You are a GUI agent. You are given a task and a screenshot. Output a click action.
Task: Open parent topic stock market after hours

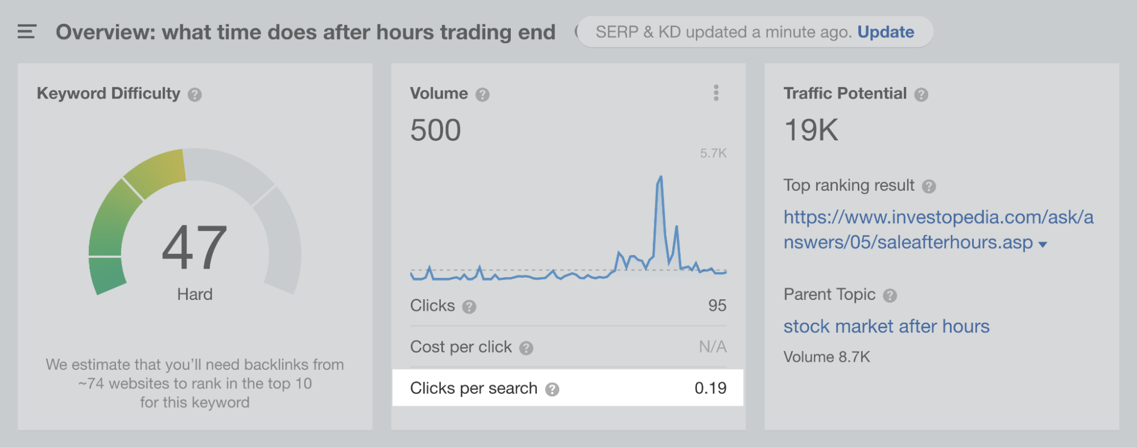pyautogui.click(x=886, y=327)
